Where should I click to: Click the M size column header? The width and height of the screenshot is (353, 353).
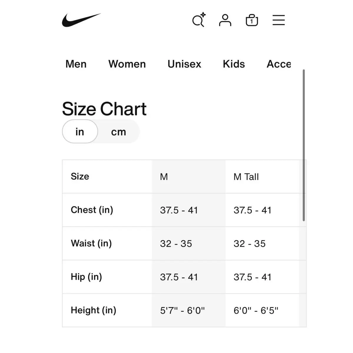[x=189, y=177]
